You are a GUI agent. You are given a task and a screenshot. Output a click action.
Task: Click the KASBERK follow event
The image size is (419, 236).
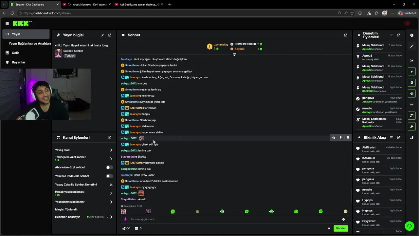379,160
